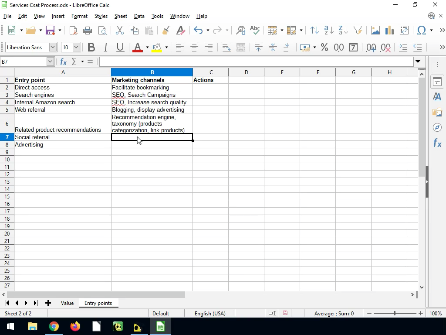The width and height of the screenshot is (446, 335).
Task: Switch to the Value sheet tab
Action: [x=67, y=303]
